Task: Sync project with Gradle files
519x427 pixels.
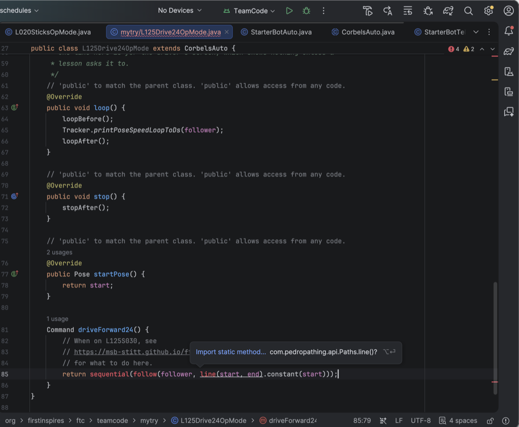Action: 448,11
